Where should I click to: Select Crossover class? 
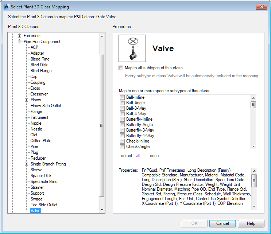coord(39,94)
